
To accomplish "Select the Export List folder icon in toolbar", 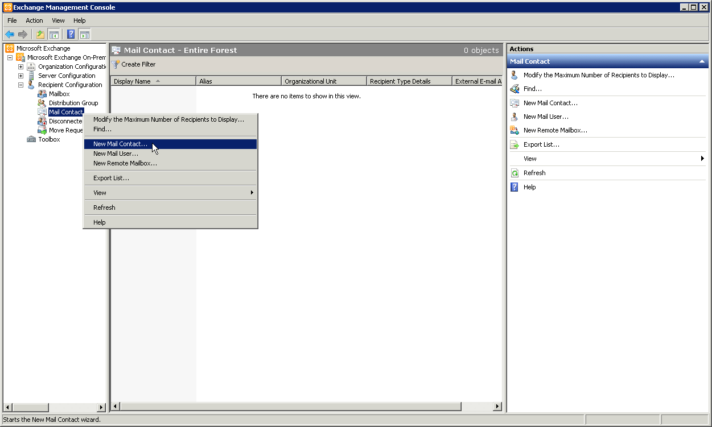I will coord(39,34).
